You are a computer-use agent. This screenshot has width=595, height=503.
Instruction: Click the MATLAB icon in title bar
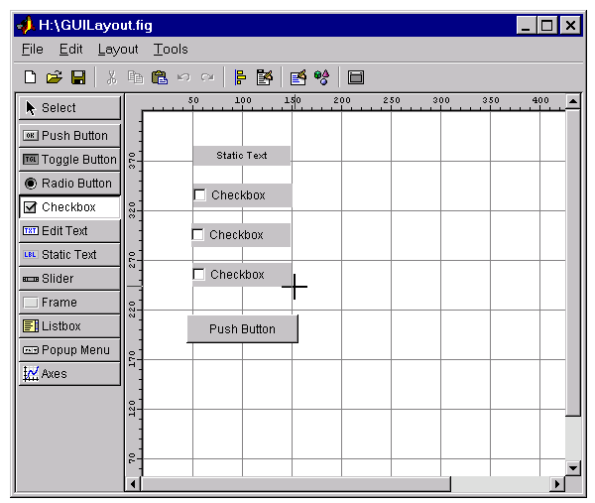(26, 25)
